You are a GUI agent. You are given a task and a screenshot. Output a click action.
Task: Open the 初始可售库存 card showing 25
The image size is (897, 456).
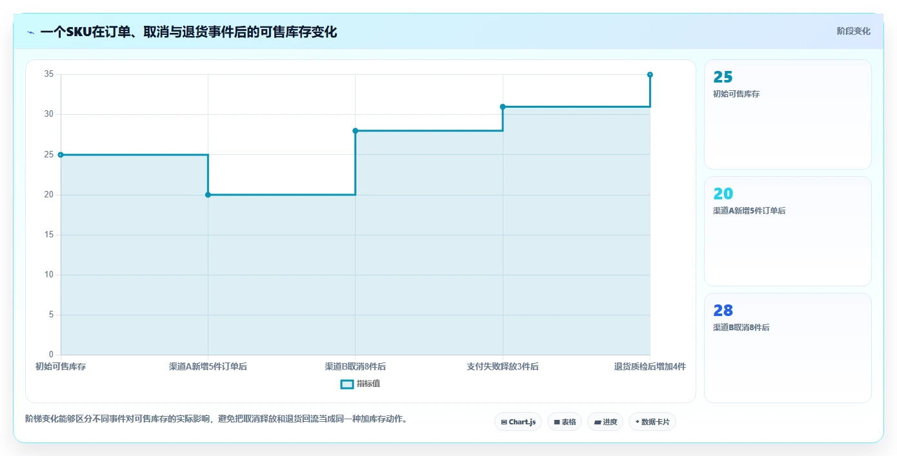[x=787, y=114]
